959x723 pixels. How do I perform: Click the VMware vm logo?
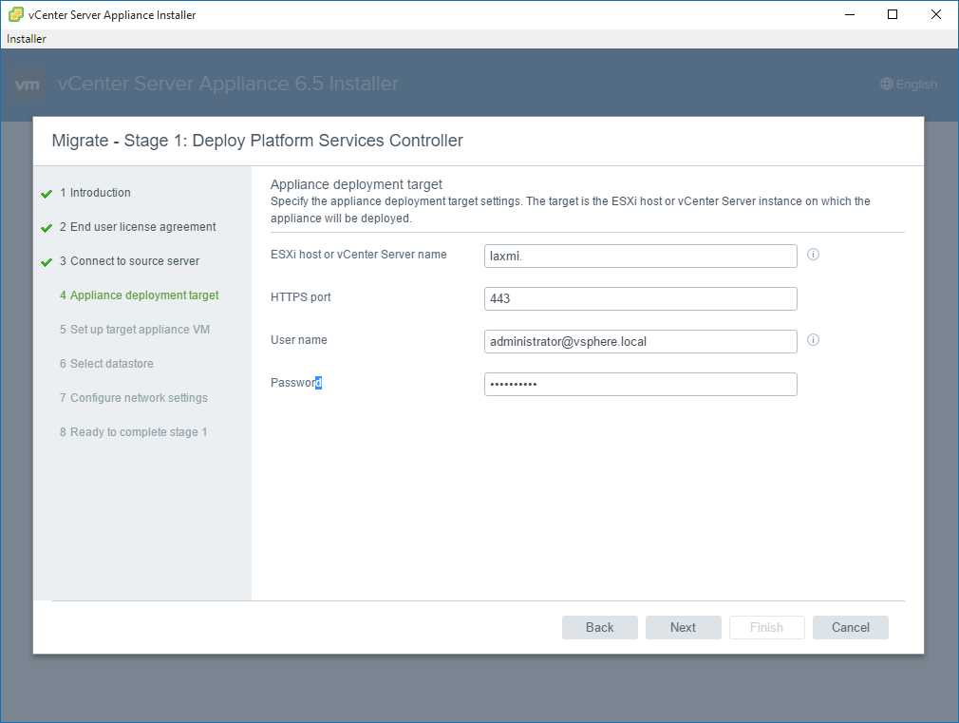28,85
